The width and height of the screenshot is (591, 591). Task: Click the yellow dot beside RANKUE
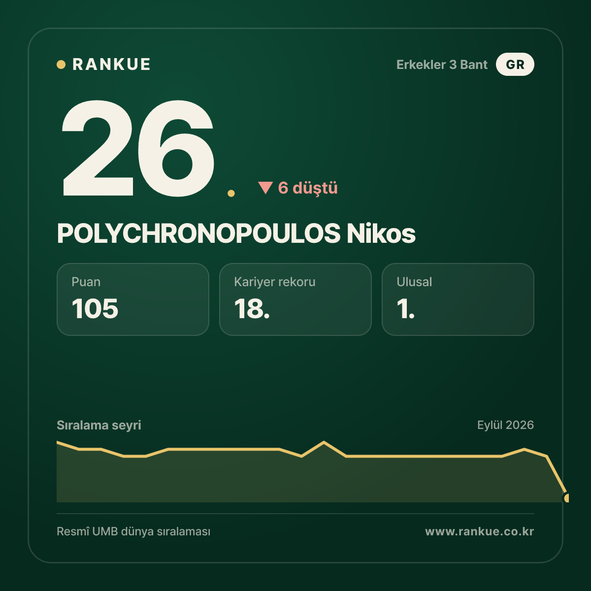(x=61, y=65)
